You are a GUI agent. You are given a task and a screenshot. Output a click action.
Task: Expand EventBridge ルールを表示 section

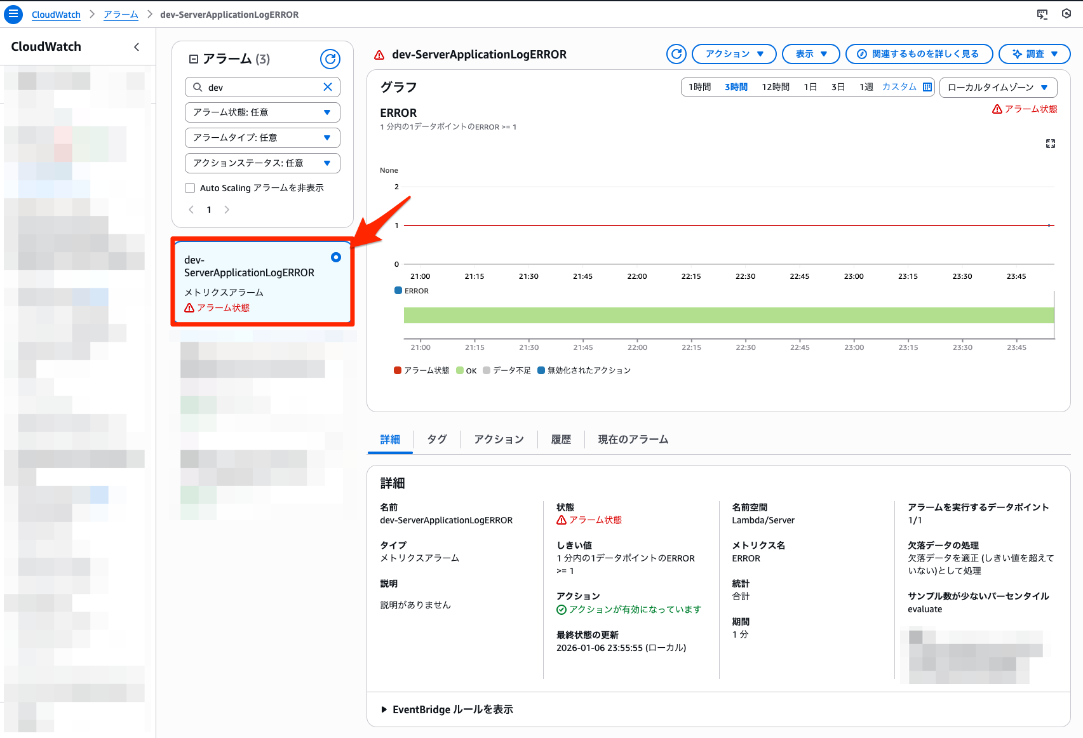[x=447, y=709]
